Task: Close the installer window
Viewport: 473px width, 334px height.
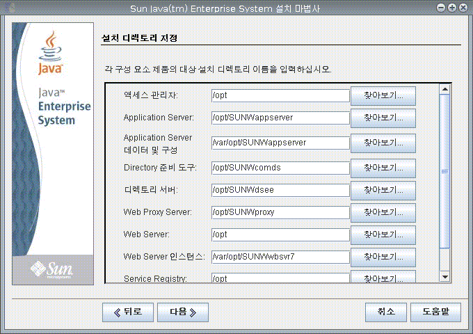Action: 463,8
